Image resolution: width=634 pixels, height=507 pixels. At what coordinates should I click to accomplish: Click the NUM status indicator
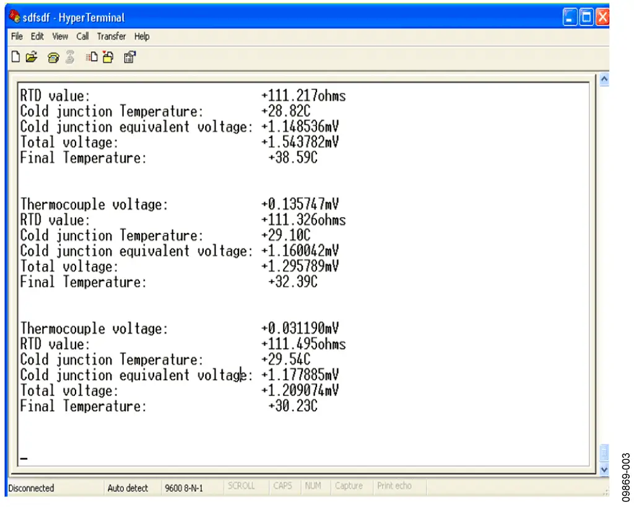(313, 485)
